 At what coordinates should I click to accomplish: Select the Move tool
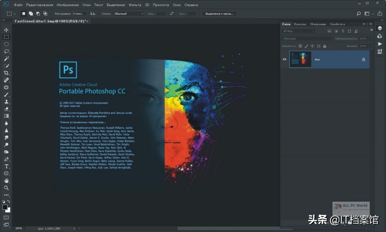pyautogui.click(x=6, y=30)
